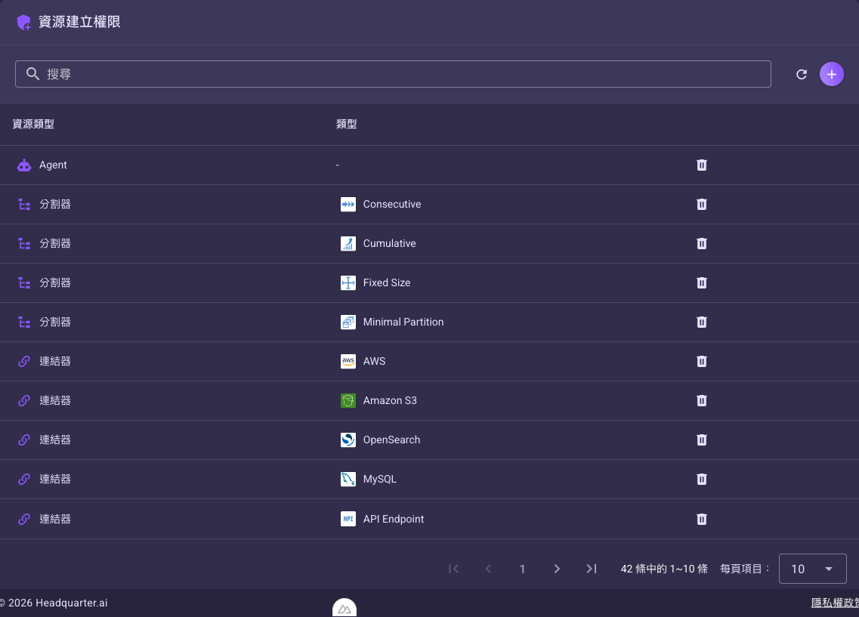This screenshot has height=617, width=859.
Task: Click the refresh icon beside search
Action: (x=802, y=75)
